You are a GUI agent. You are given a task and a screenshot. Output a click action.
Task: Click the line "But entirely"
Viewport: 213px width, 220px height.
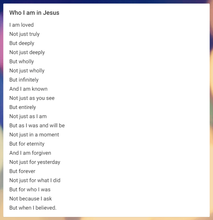(23, 107)
